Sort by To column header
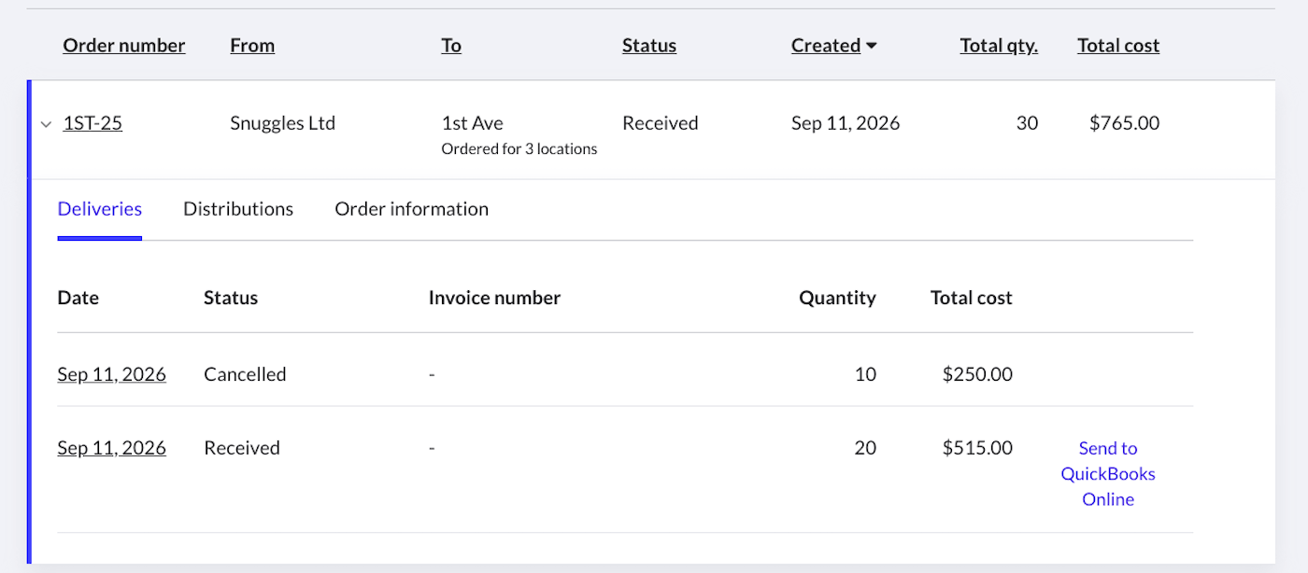This screenshot has height=573, width=1308. 451,46
